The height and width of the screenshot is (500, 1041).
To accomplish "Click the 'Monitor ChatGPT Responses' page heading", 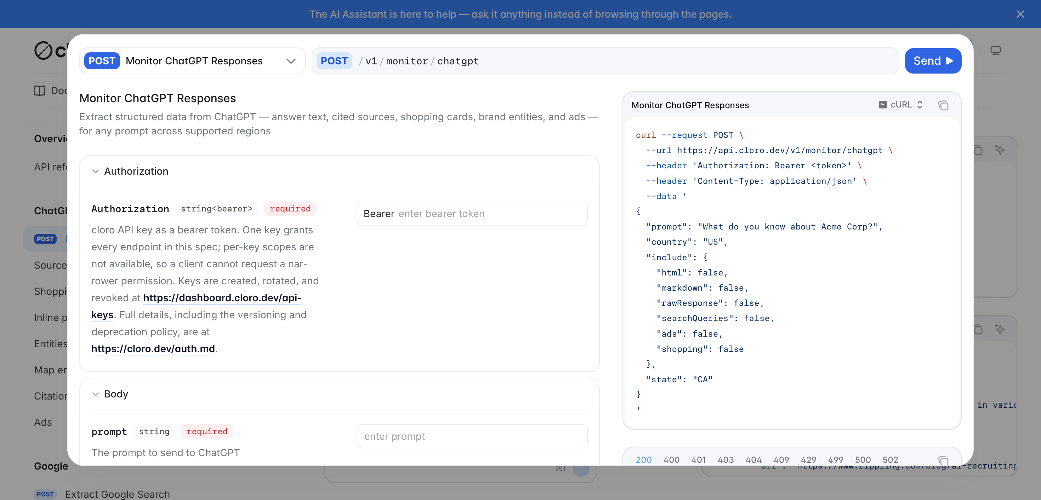I will (158, 98).
